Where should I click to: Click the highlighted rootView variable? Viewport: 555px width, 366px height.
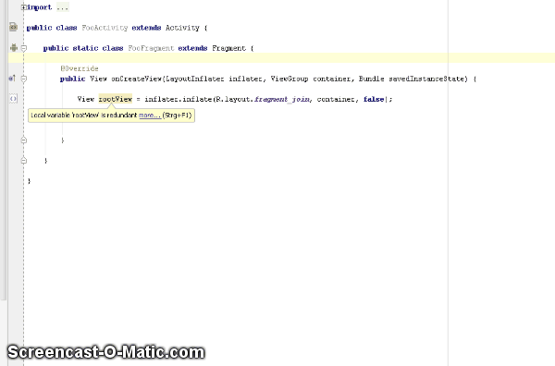[x=116, y=99]
